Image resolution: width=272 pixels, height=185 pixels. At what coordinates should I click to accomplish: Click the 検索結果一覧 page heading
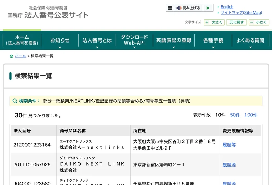tap(33, 76)
